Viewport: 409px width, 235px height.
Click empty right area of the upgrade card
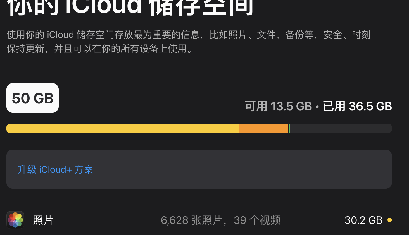tap(279, 169)
